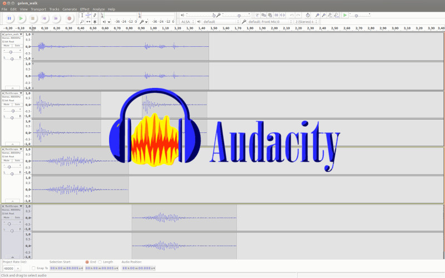
Task: Open the Analyze menu
Action: click(98, 9)
